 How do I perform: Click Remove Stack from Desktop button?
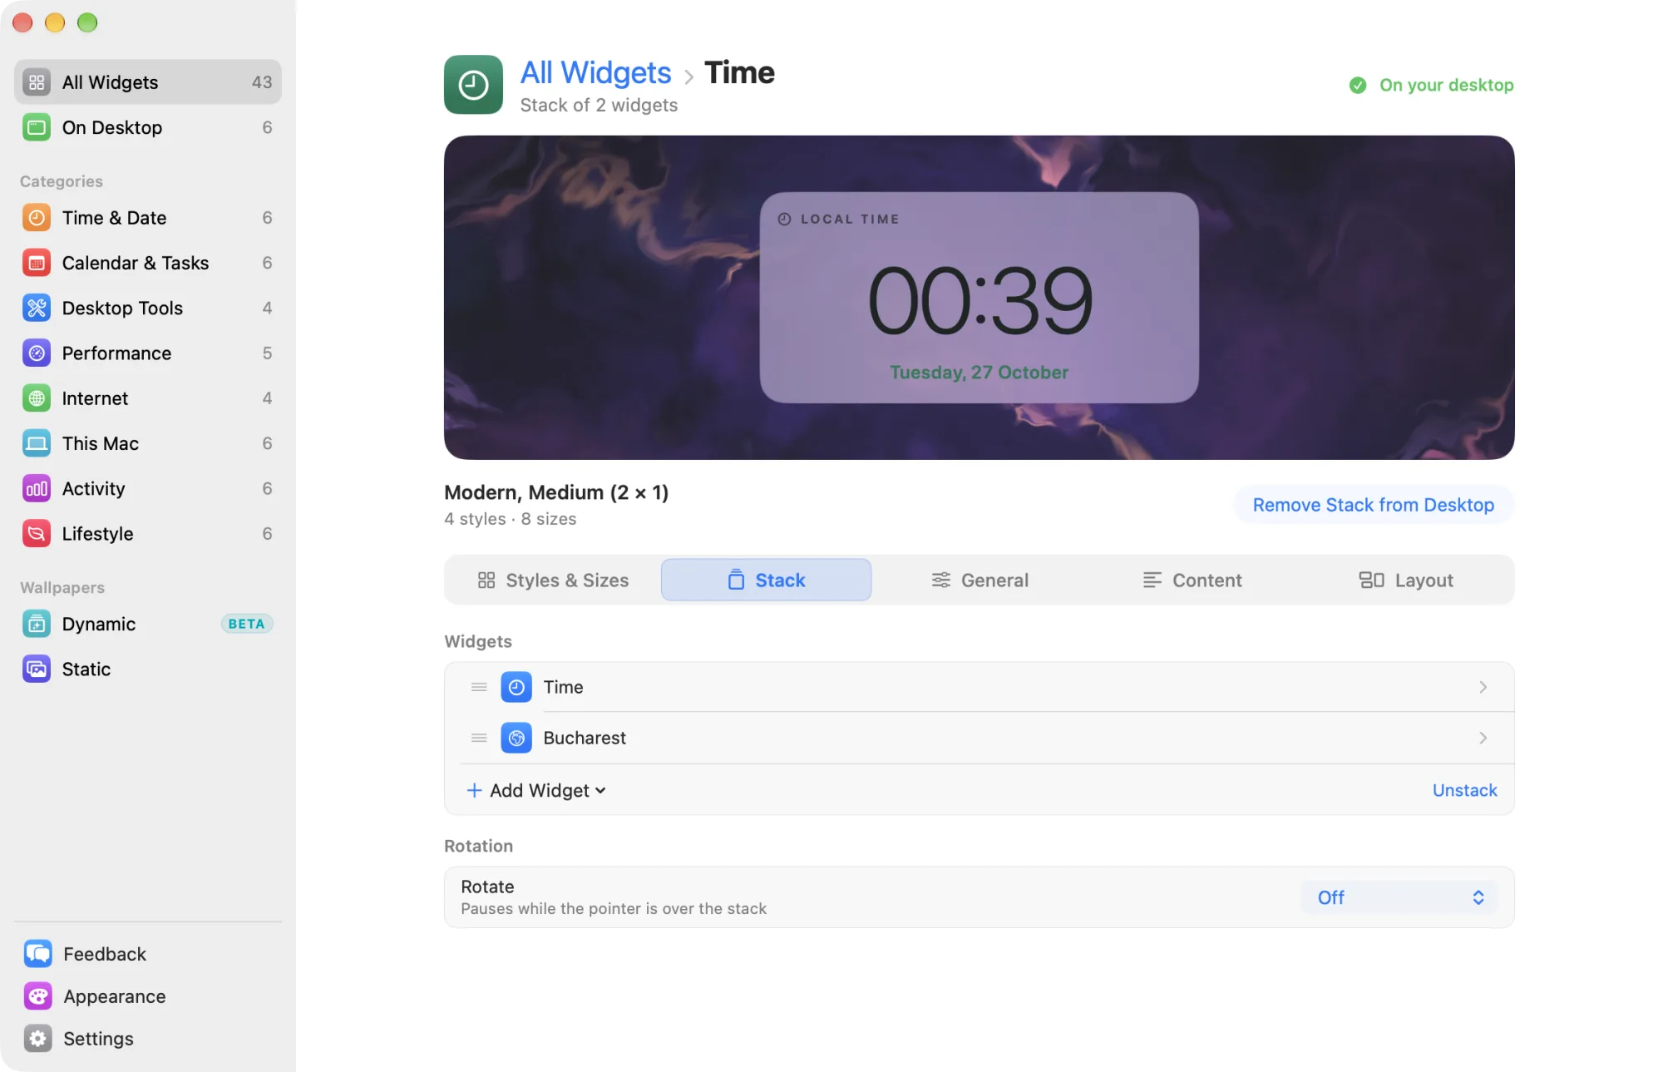tap(1374, 505)
